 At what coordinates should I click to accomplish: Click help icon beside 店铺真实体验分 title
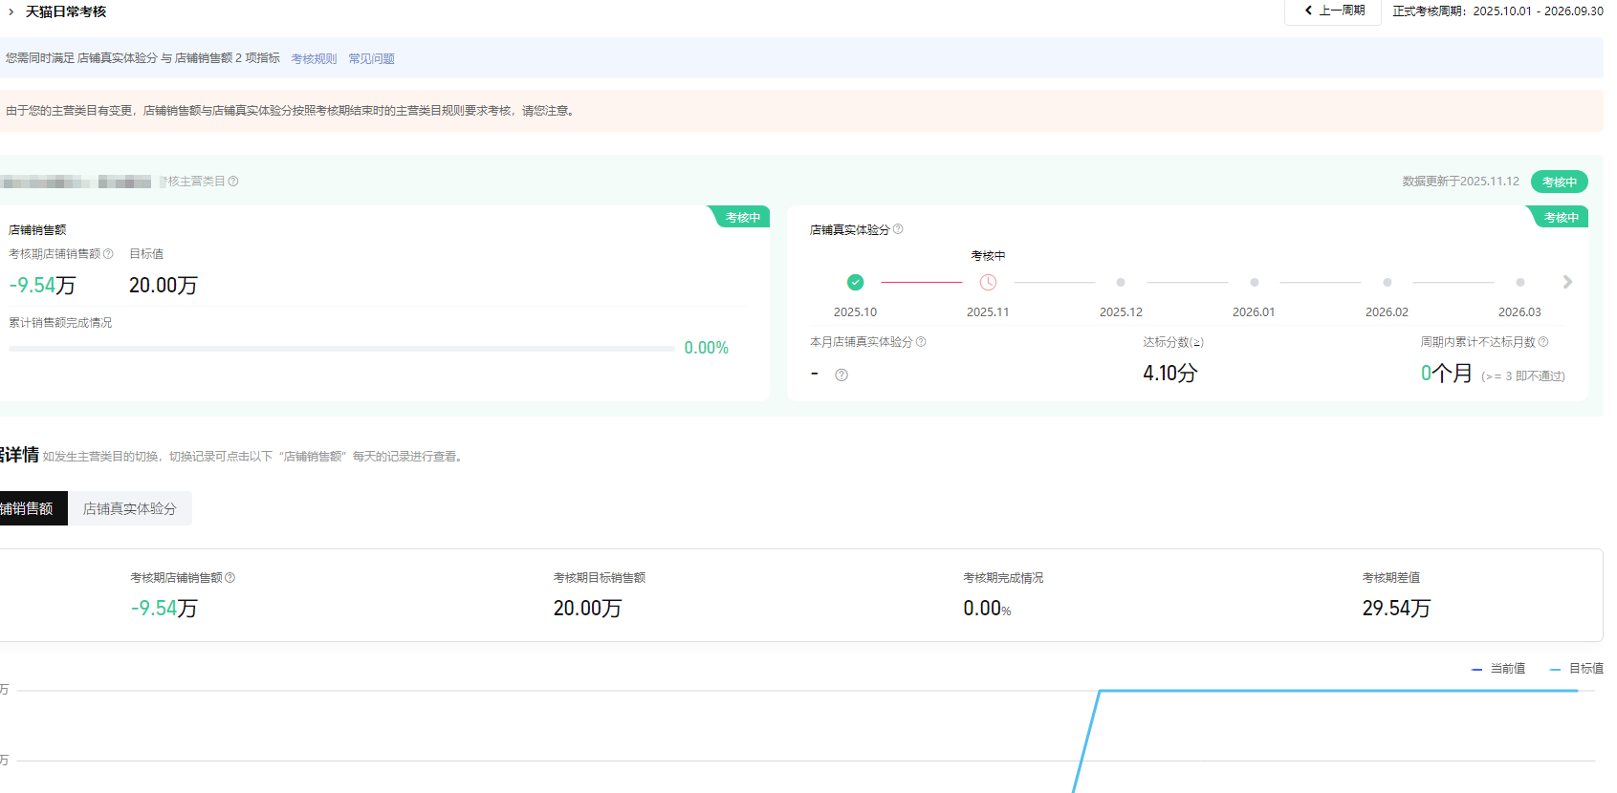click(x=898, y=229)
